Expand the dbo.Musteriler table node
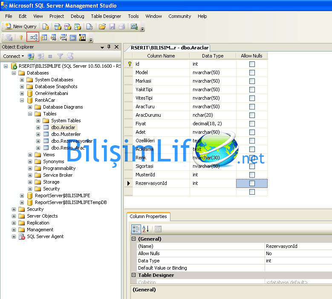Screen dimensions: 332x299 [38, 134]
